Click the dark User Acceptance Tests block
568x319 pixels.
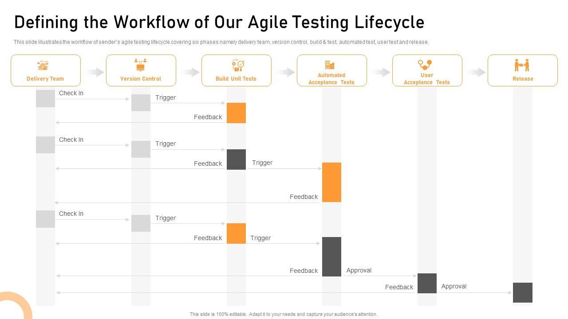pos(427,283)
